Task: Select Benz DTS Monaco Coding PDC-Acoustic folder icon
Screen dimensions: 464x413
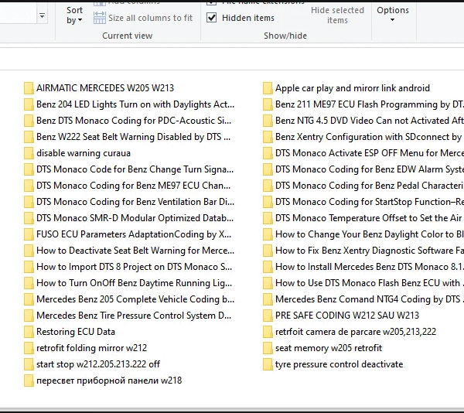Action: tap(29, 121)
